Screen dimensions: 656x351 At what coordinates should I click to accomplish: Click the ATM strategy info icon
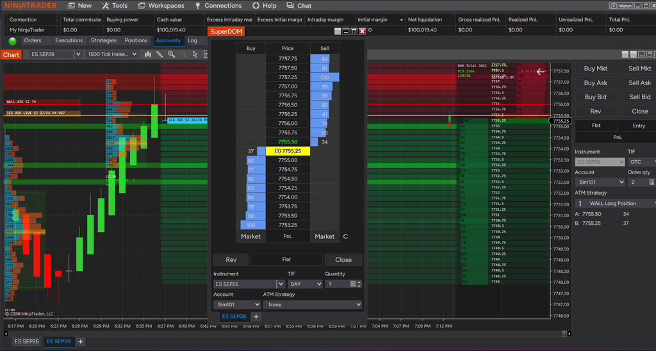580,203
